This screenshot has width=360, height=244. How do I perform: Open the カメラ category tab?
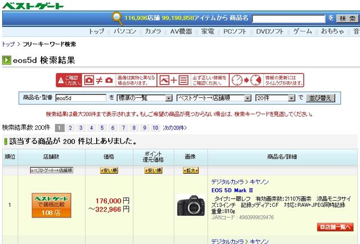(x=152, y=31)
